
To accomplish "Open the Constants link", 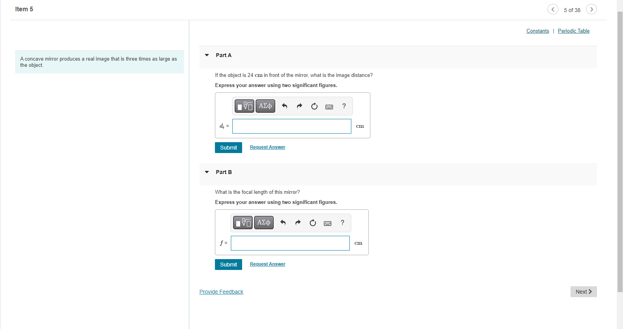I will click(538, 31).
